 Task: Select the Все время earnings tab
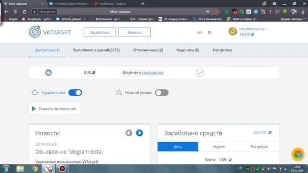pyautogui.click(x=259, y=147)
